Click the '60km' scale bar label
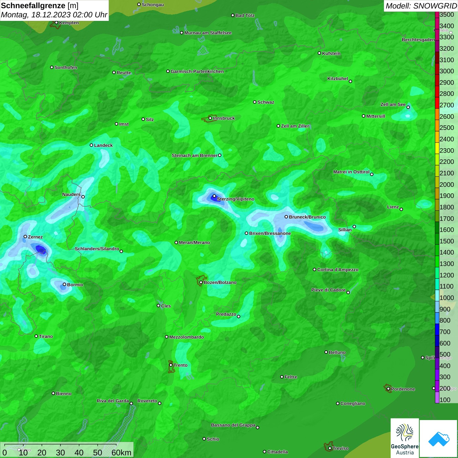 click(121, 452)
